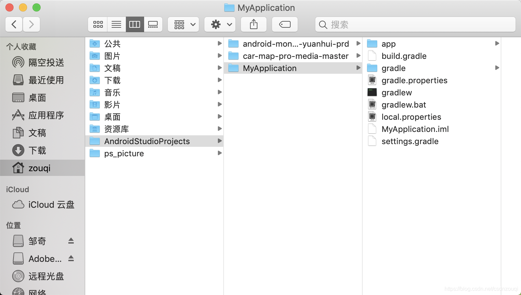Select the 桌面 folder in the column list
Image resolution: width=521 pixels, height=295 pixels.
pos(154,117)
